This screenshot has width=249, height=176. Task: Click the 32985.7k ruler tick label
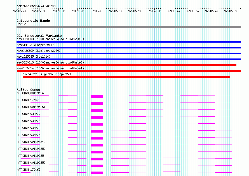click(39, 11)
